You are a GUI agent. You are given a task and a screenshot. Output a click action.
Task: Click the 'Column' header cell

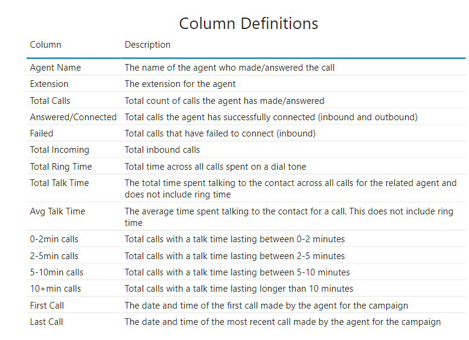(x=45, y=45)
